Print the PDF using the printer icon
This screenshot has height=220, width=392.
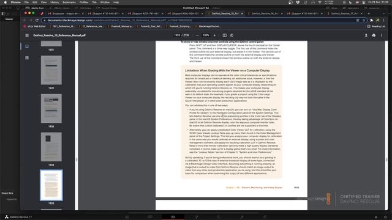[374, 35]
